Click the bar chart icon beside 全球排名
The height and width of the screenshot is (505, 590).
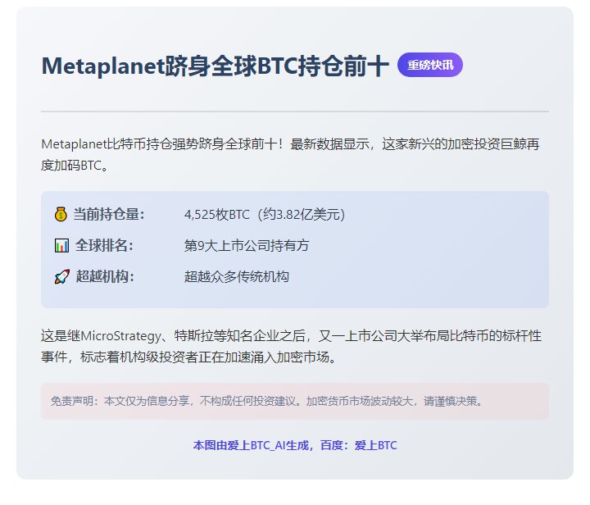pos(61,246)
